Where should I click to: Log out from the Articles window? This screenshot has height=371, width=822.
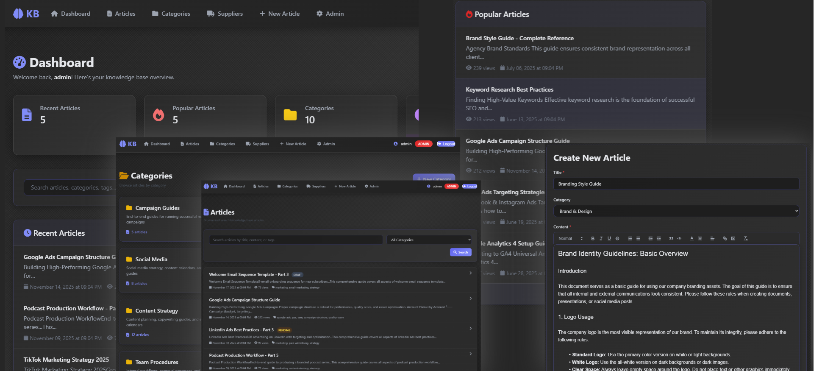[469, 186]
